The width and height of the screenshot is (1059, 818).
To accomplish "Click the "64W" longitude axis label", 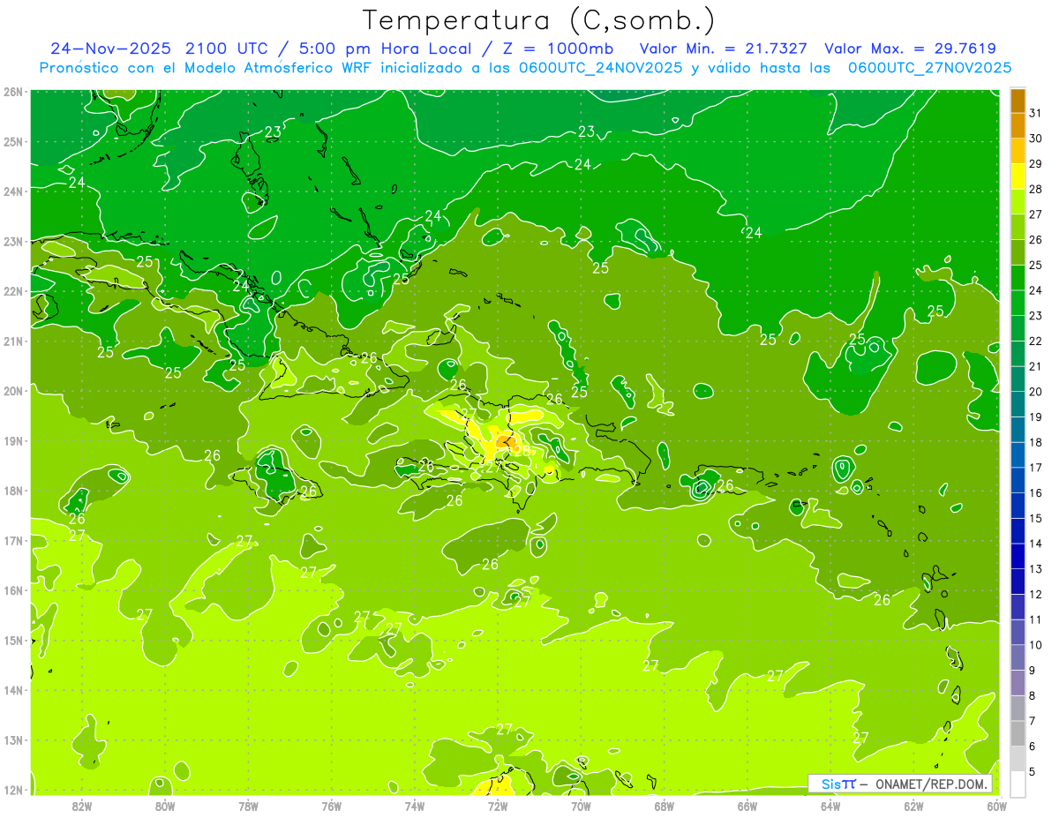I will [x=830, y=806].
